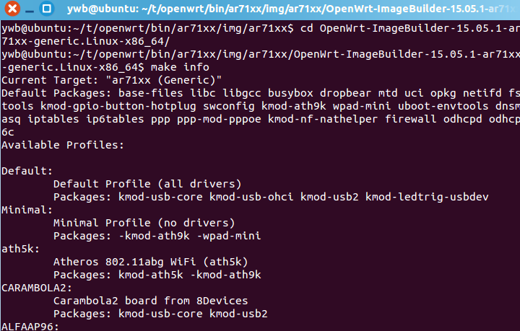Maximize the terminal window
520x331 pixels.
pos(47,8)
